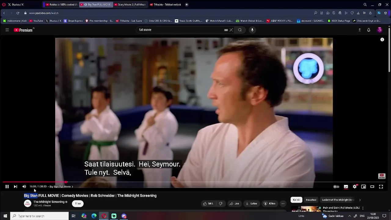
Task: Mute the video with the speaker icon
Action: coord(24,187)
